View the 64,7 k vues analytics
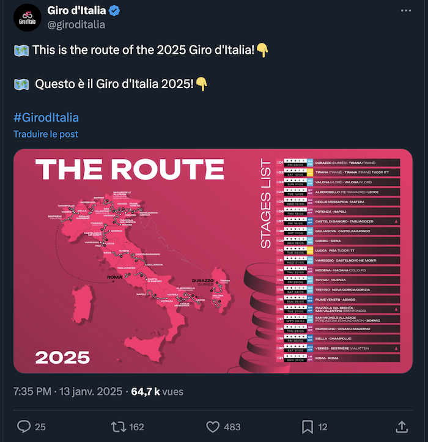The image size is (428, 442). [157, 391]
